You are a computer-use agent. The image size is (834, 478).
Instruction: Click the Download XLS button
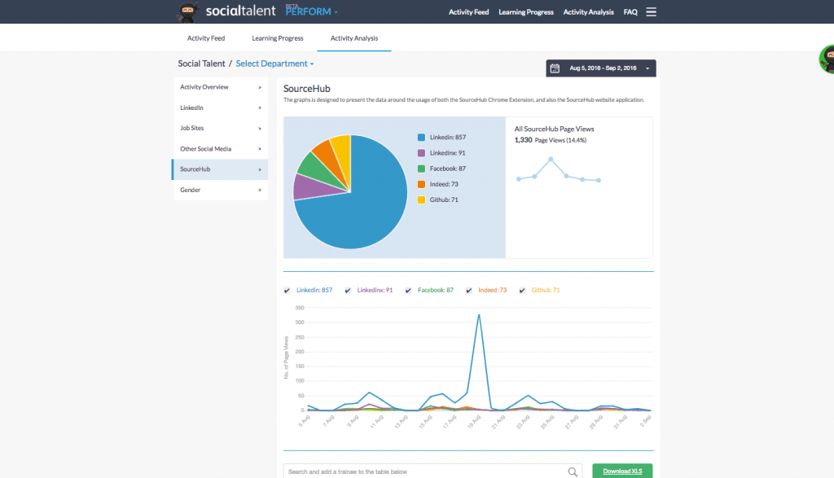click(622, 471)
